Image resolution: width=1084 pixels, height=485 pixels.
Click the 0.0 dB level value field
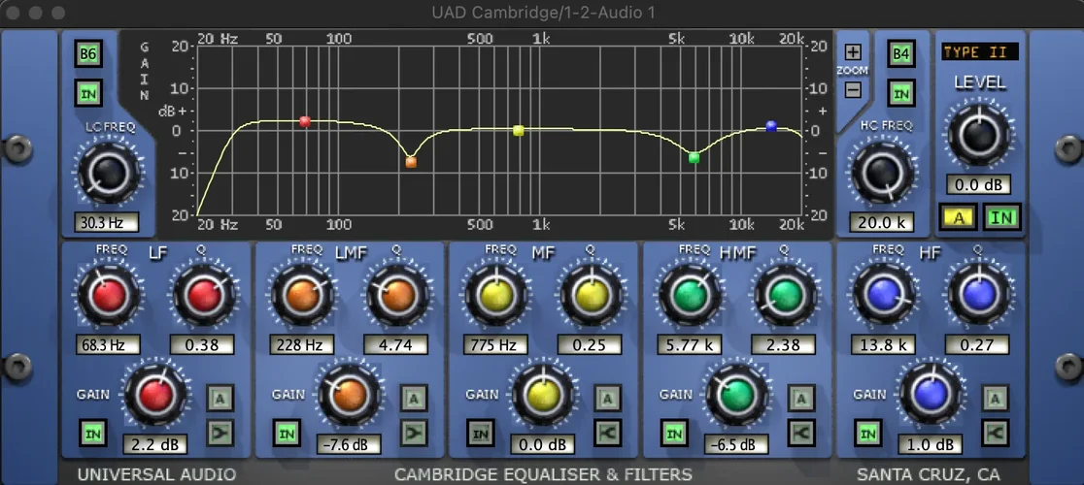pyautogui.click(x=978, y=185)
